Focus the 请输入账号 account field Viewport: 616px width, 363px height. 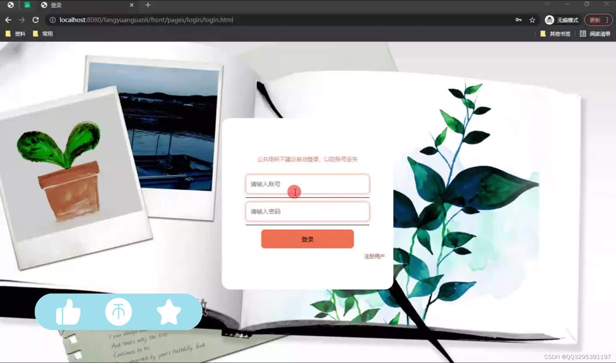pos(307,184)
